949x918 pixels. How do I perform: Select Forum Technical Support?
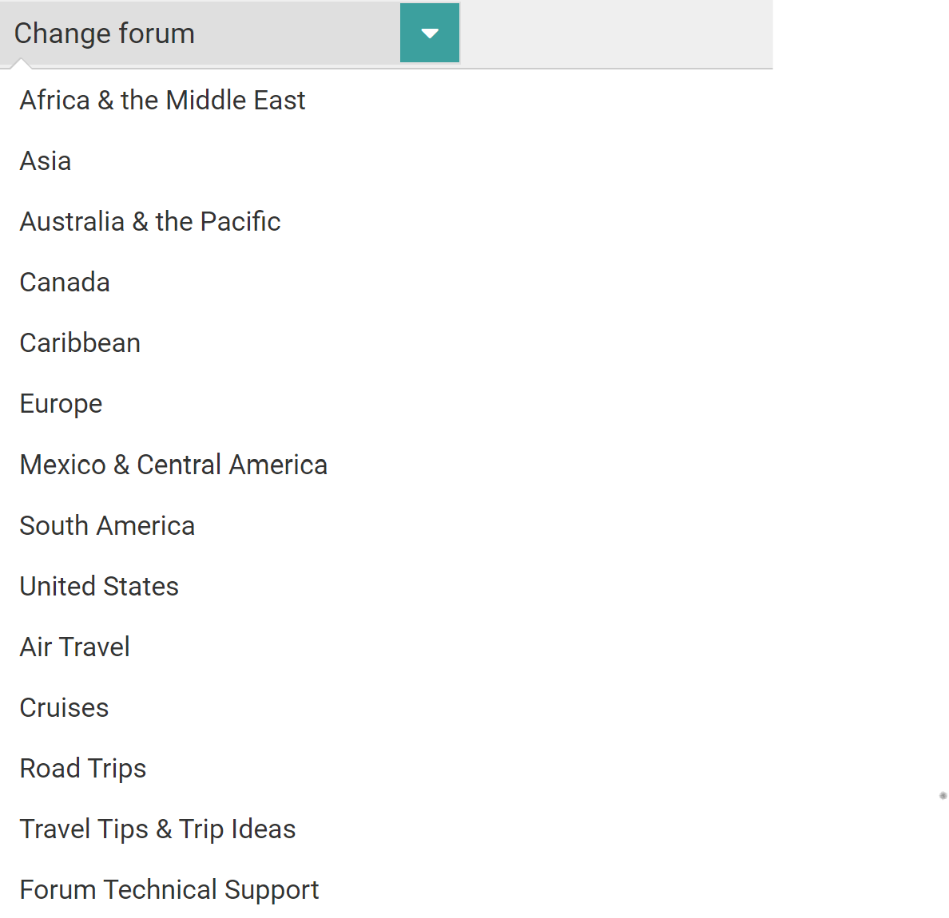coord(169,890)
